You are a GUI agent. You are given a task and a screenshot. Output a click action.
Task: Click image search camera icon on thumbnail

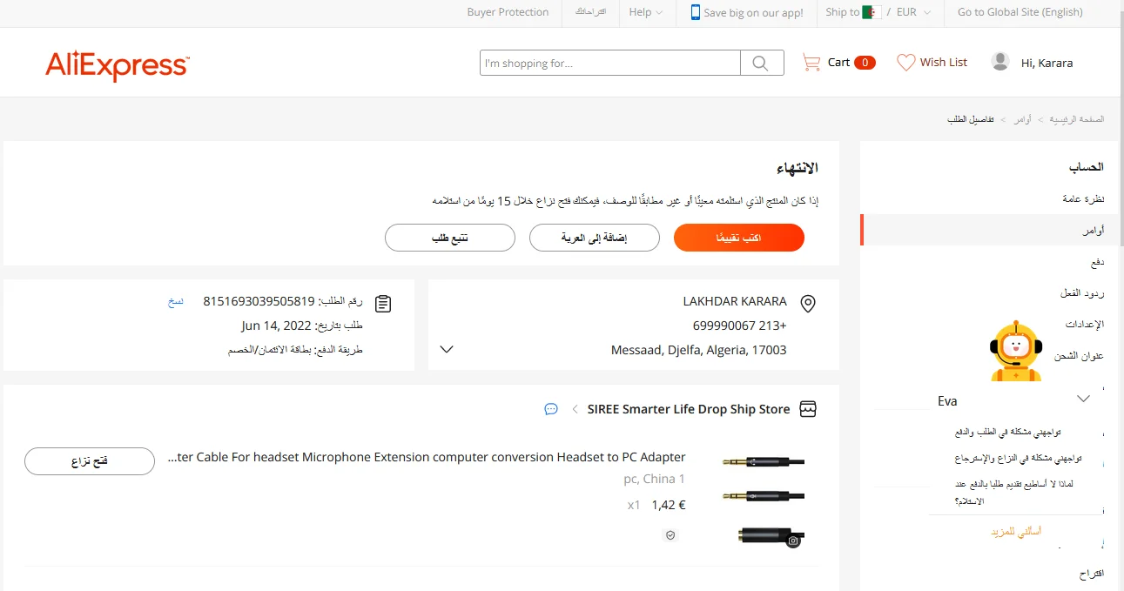point(793,541)
